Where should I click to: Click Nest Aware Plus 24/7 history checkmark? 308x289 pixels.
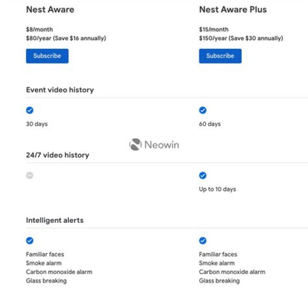(x=203, y=175)
